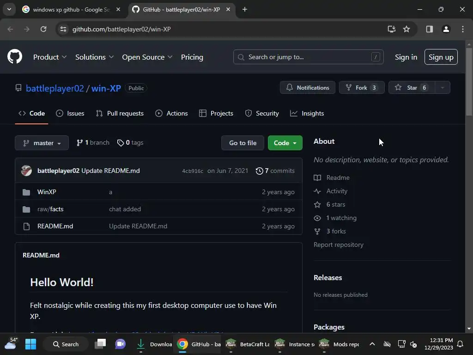473x355 pixels.
Task: Open Mods repo window on taskbar
Action: pos(339,344)
